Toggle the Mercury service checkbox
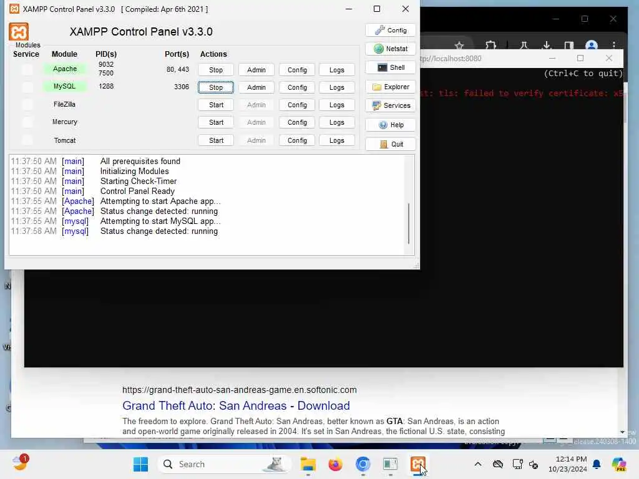This screenshot has width=639, height=479. click(x=27, y=122)
